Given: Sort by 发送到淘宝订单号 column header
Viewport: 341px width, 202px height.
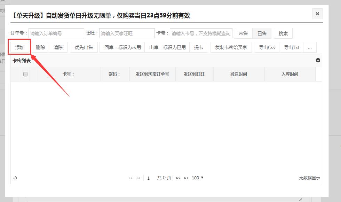Looking at the screenshot, I should (152, 74).
